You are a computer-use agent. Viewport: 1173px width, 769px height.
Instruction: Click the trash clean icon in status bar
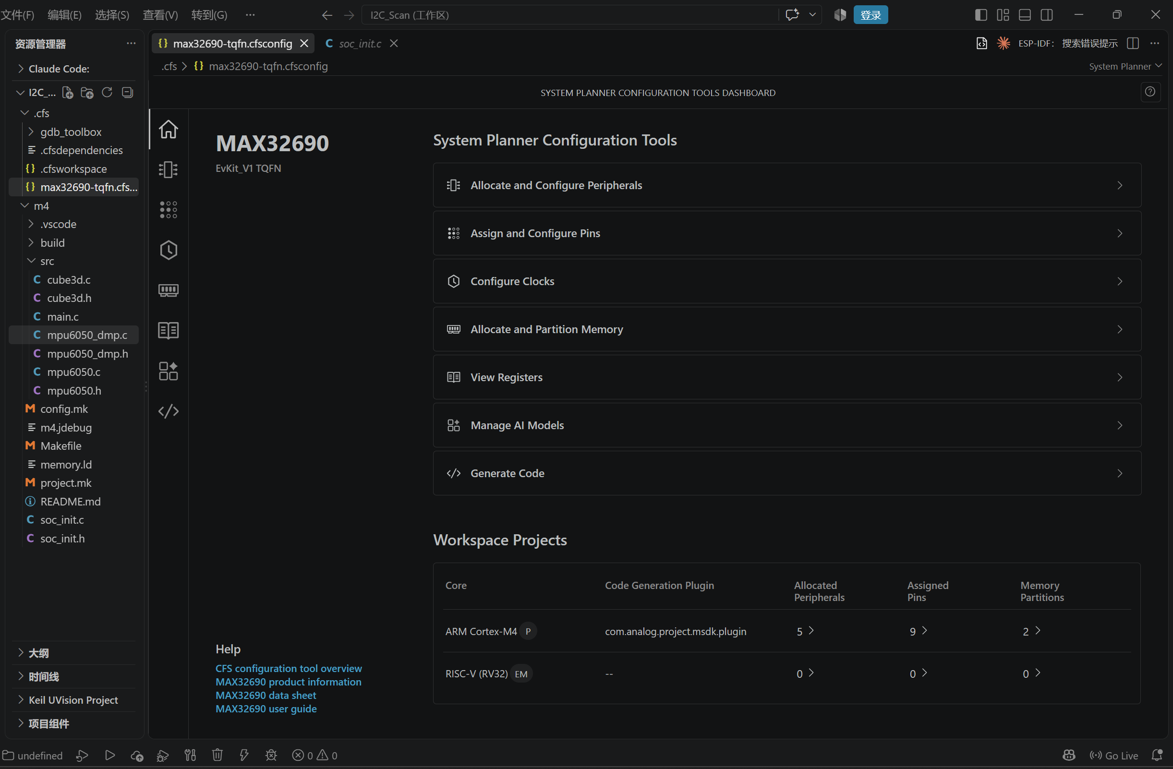pos(218,755)
